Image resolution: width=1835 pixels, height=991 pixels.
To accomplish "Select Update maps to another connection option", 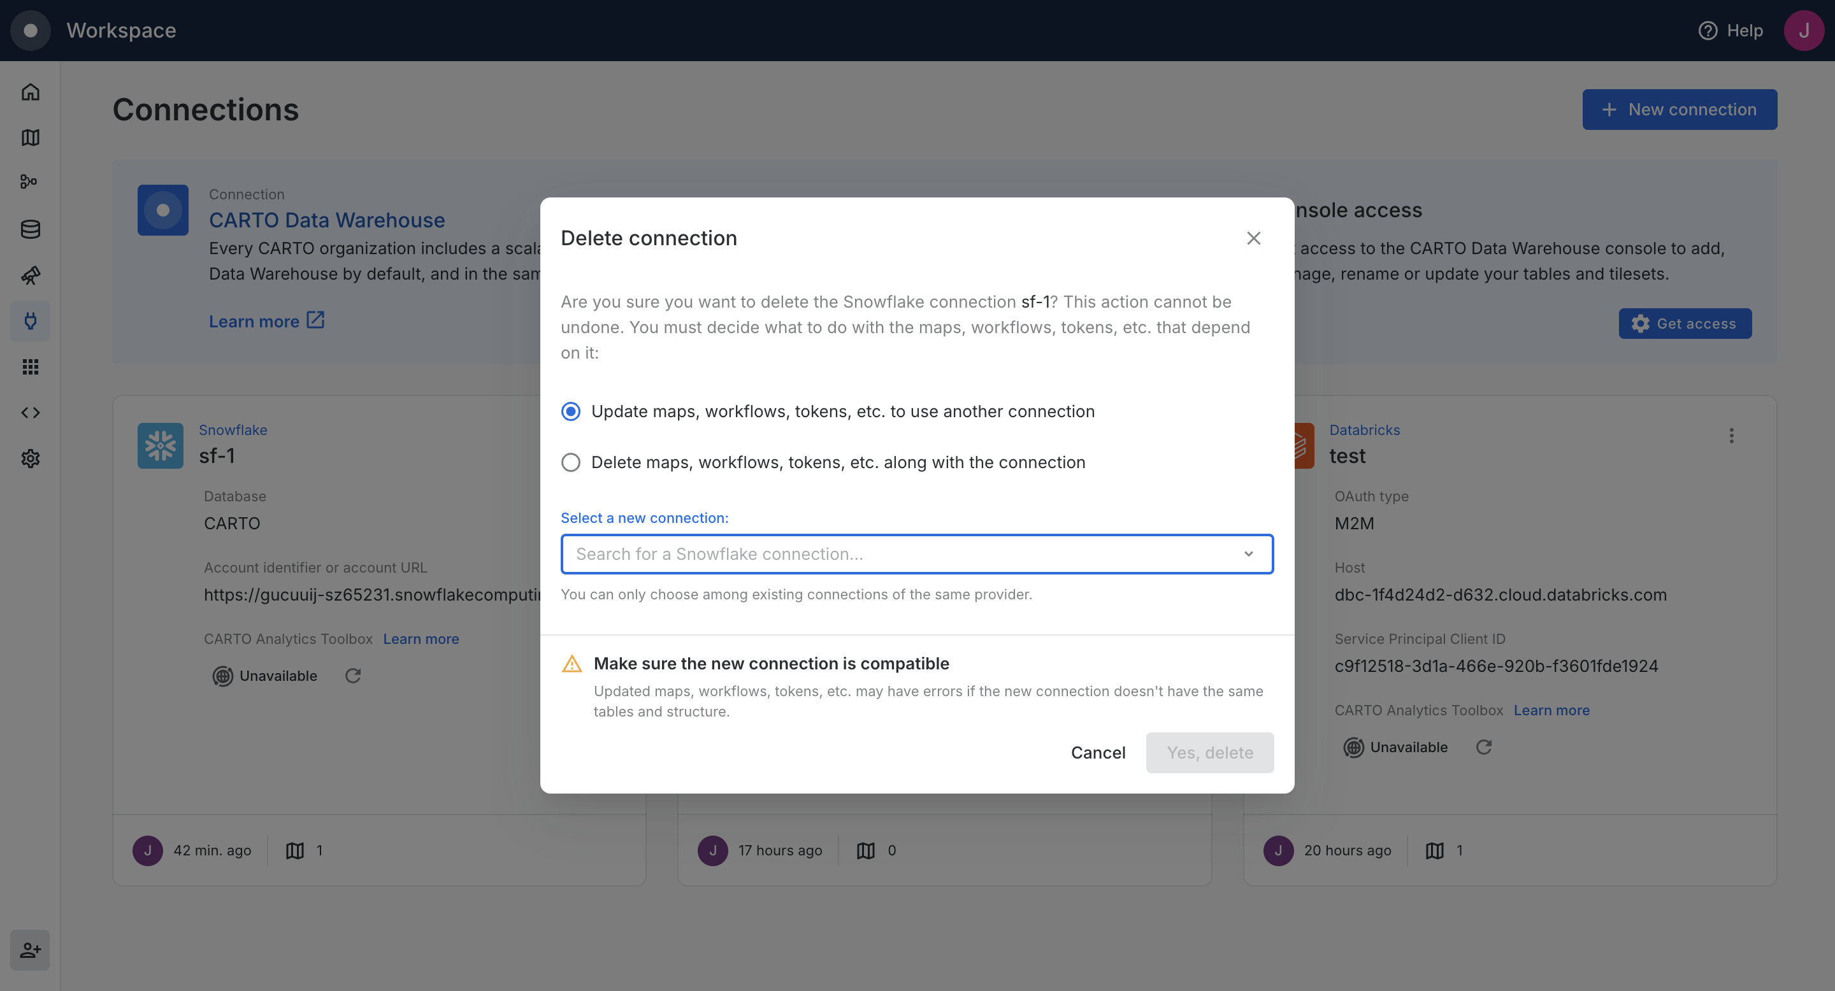I will click(571, 411).
